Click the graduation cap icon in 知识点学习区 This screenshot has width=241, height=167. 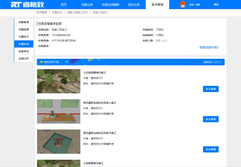click(41, 62)
